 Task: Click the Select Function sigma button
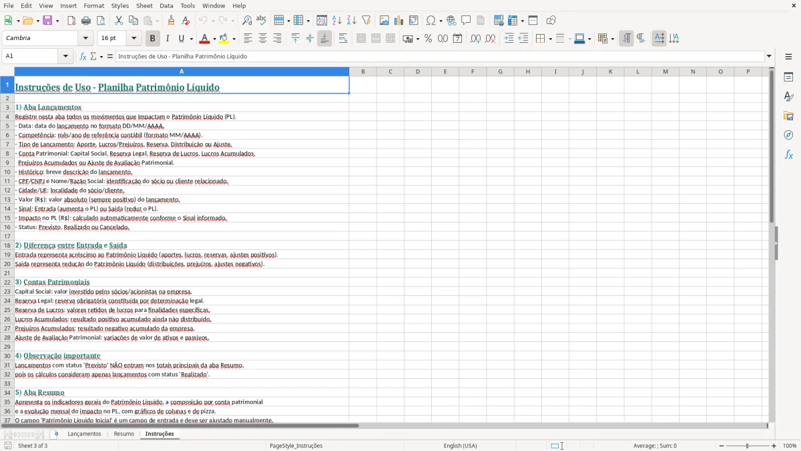(x=93, y=56)
